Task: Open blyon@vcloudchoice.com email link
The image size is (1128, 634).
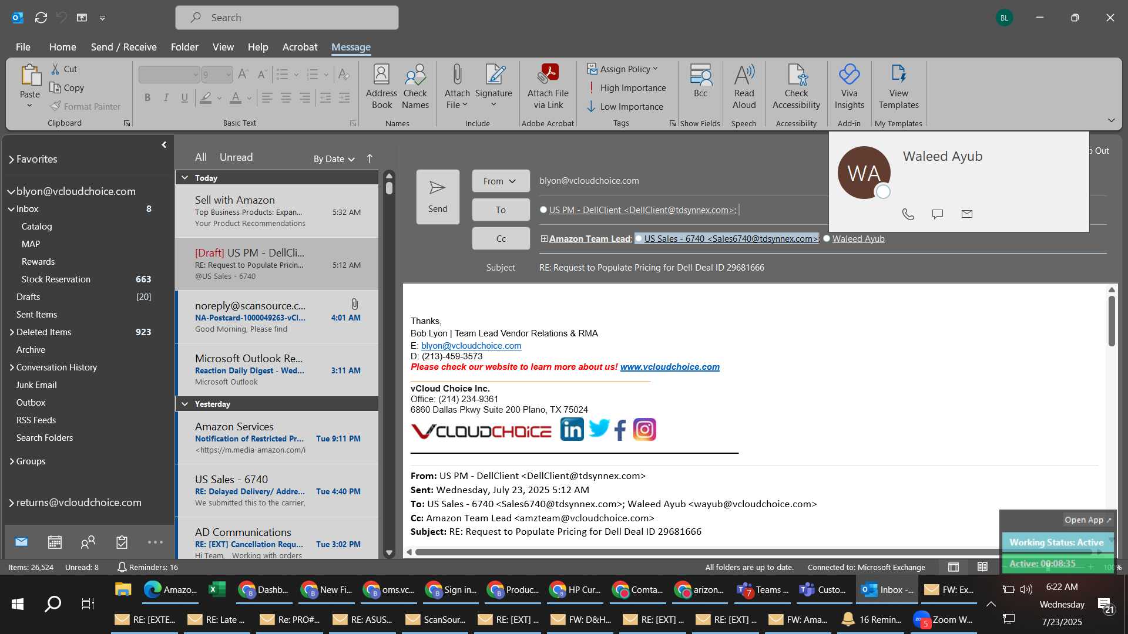Action: coord(471,346)
